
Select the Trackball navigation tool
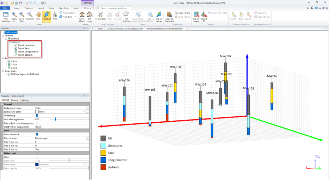(x=47, y=16)
